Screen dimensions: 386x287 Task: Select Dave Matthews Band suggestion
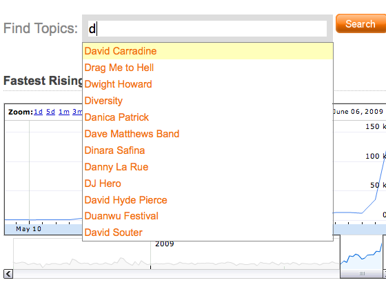[207, 134]
